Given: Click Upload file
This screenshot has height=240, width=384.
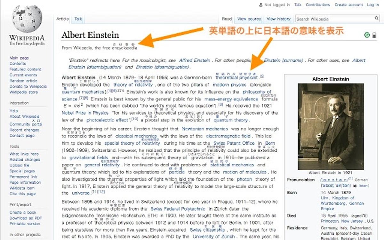Looking at the screenshot, I should [x=19, y=165].
